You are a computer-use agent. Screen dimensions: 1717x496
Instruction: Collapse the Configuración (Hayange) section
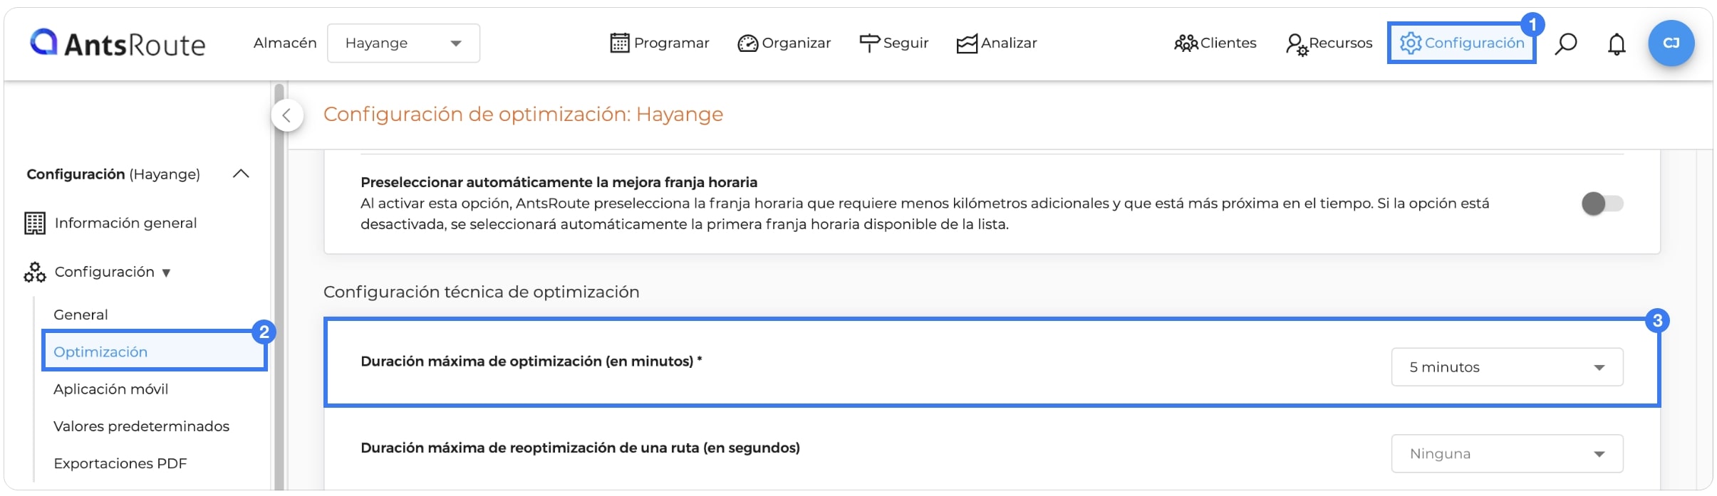(241, 174)
